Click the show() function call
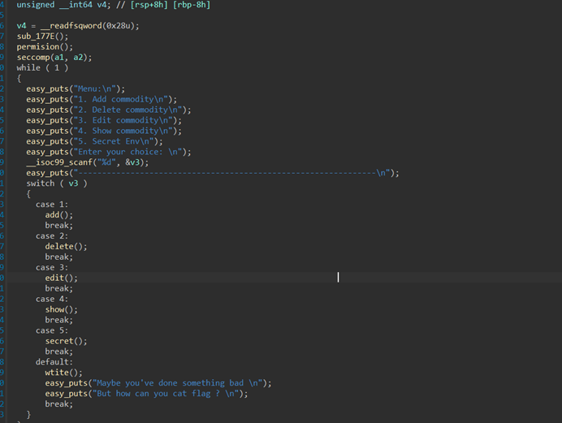The height and width of the screenshot is (423, 562). coord(61,309)
